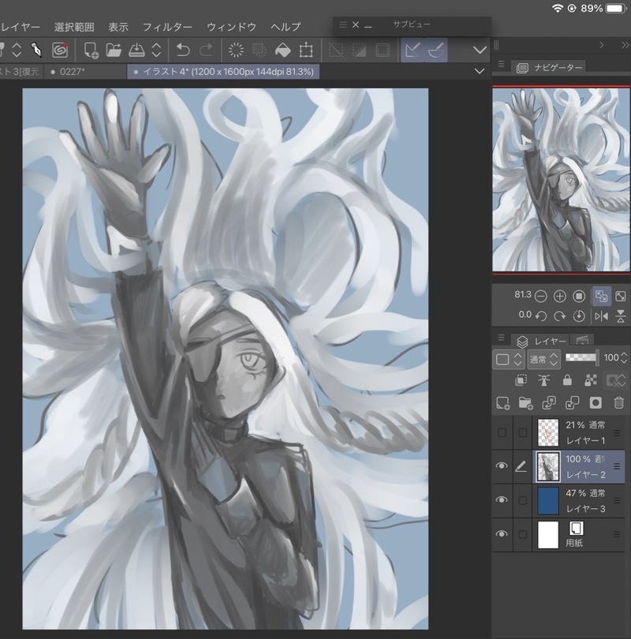Show レイヤー 1 with its visibility box
The height and width of the screenshot is (639, 631).
(502, 432)
